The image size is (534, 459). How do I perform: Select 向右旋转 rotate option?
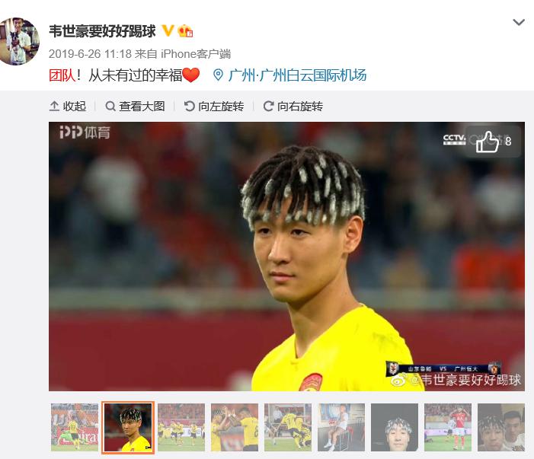coord(293,106)
